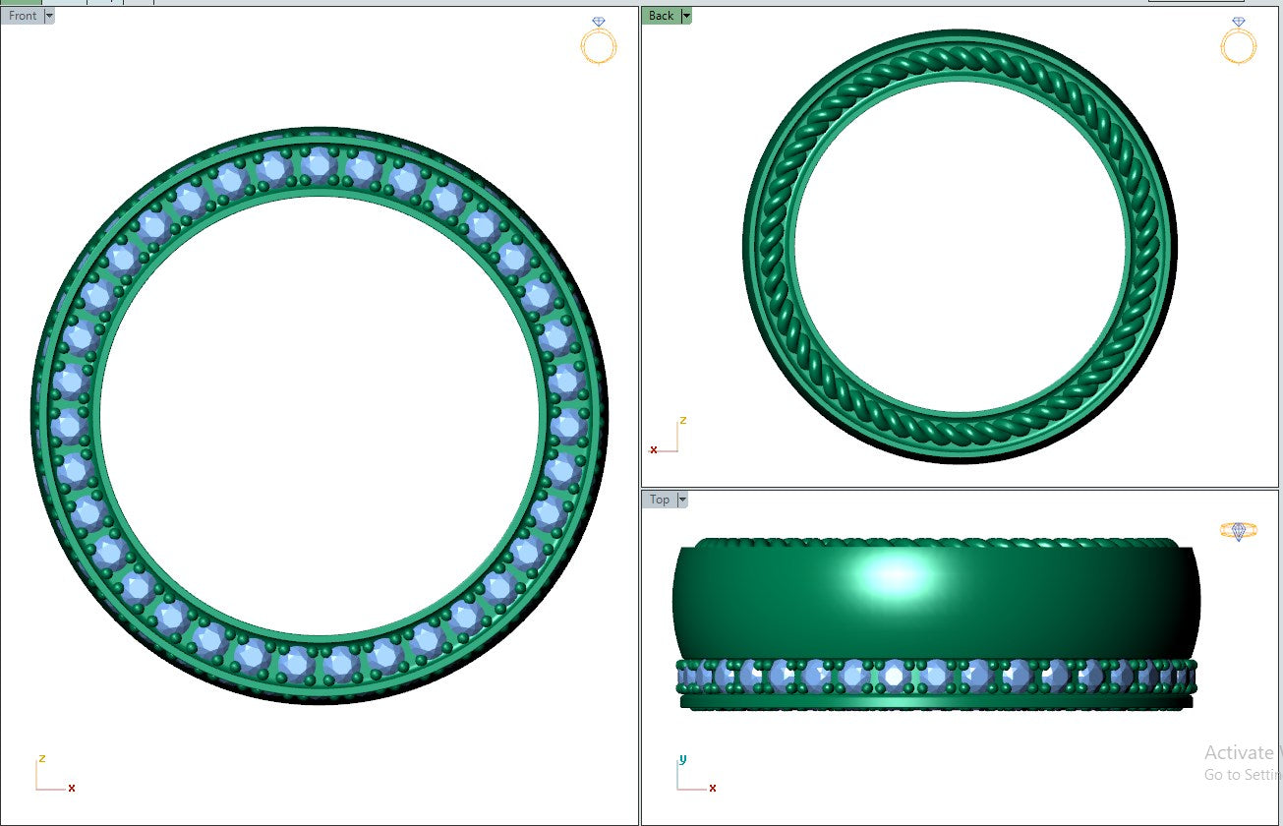
Task: Select the topmost blue gemstone in Front view
Action: coord(318,163)
